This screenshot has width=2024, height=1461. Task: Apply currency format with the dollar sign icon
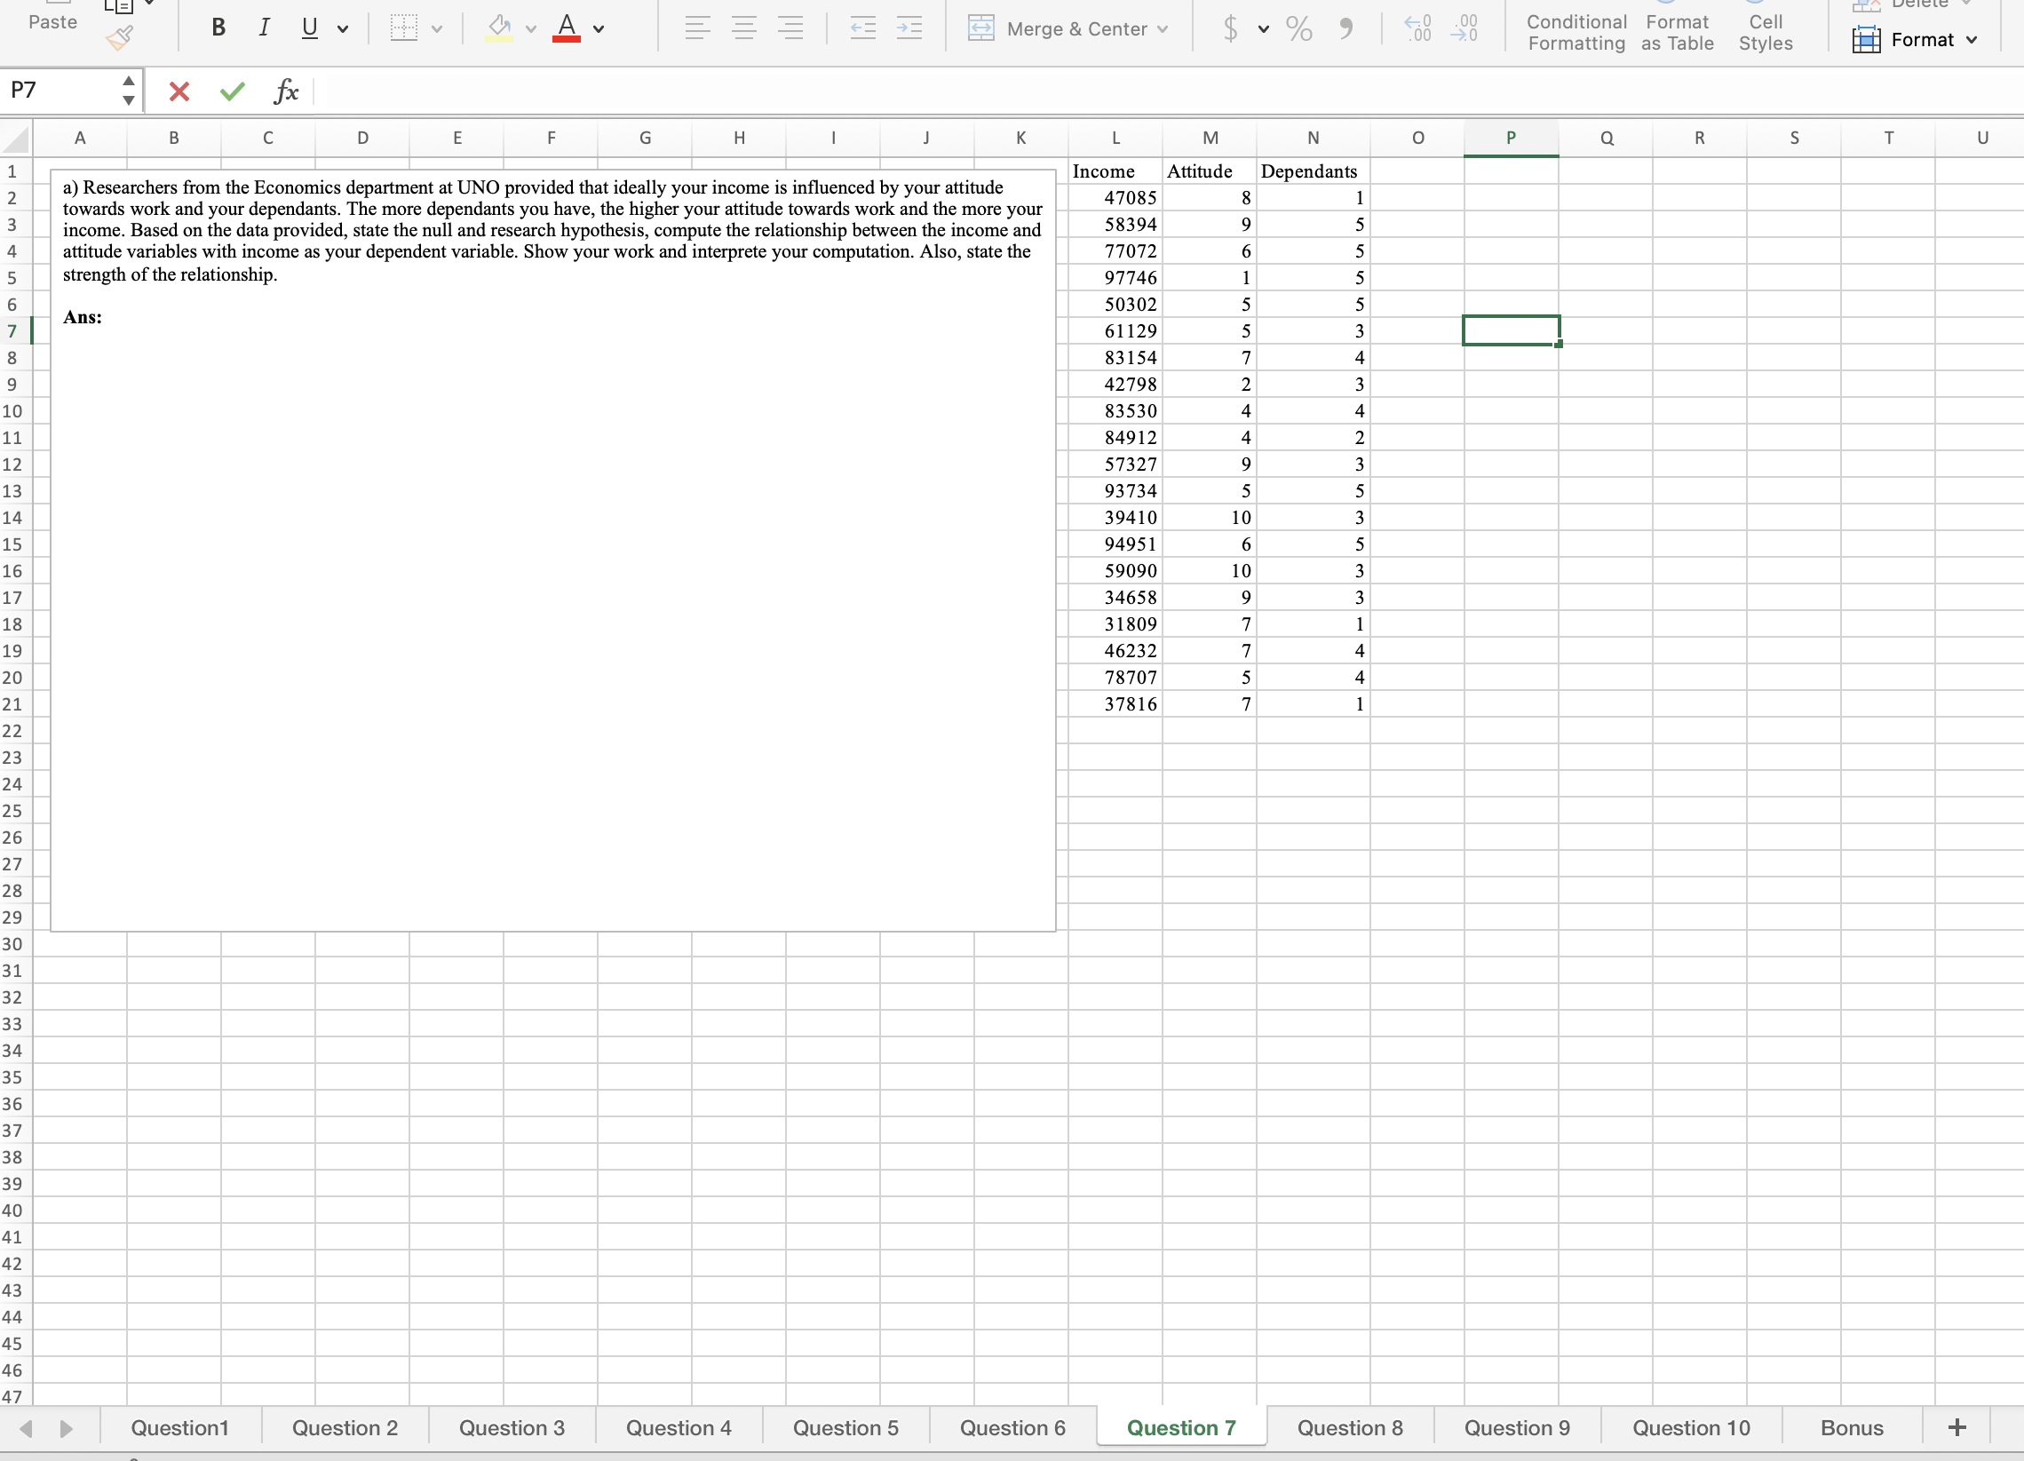click(1230, 28)
